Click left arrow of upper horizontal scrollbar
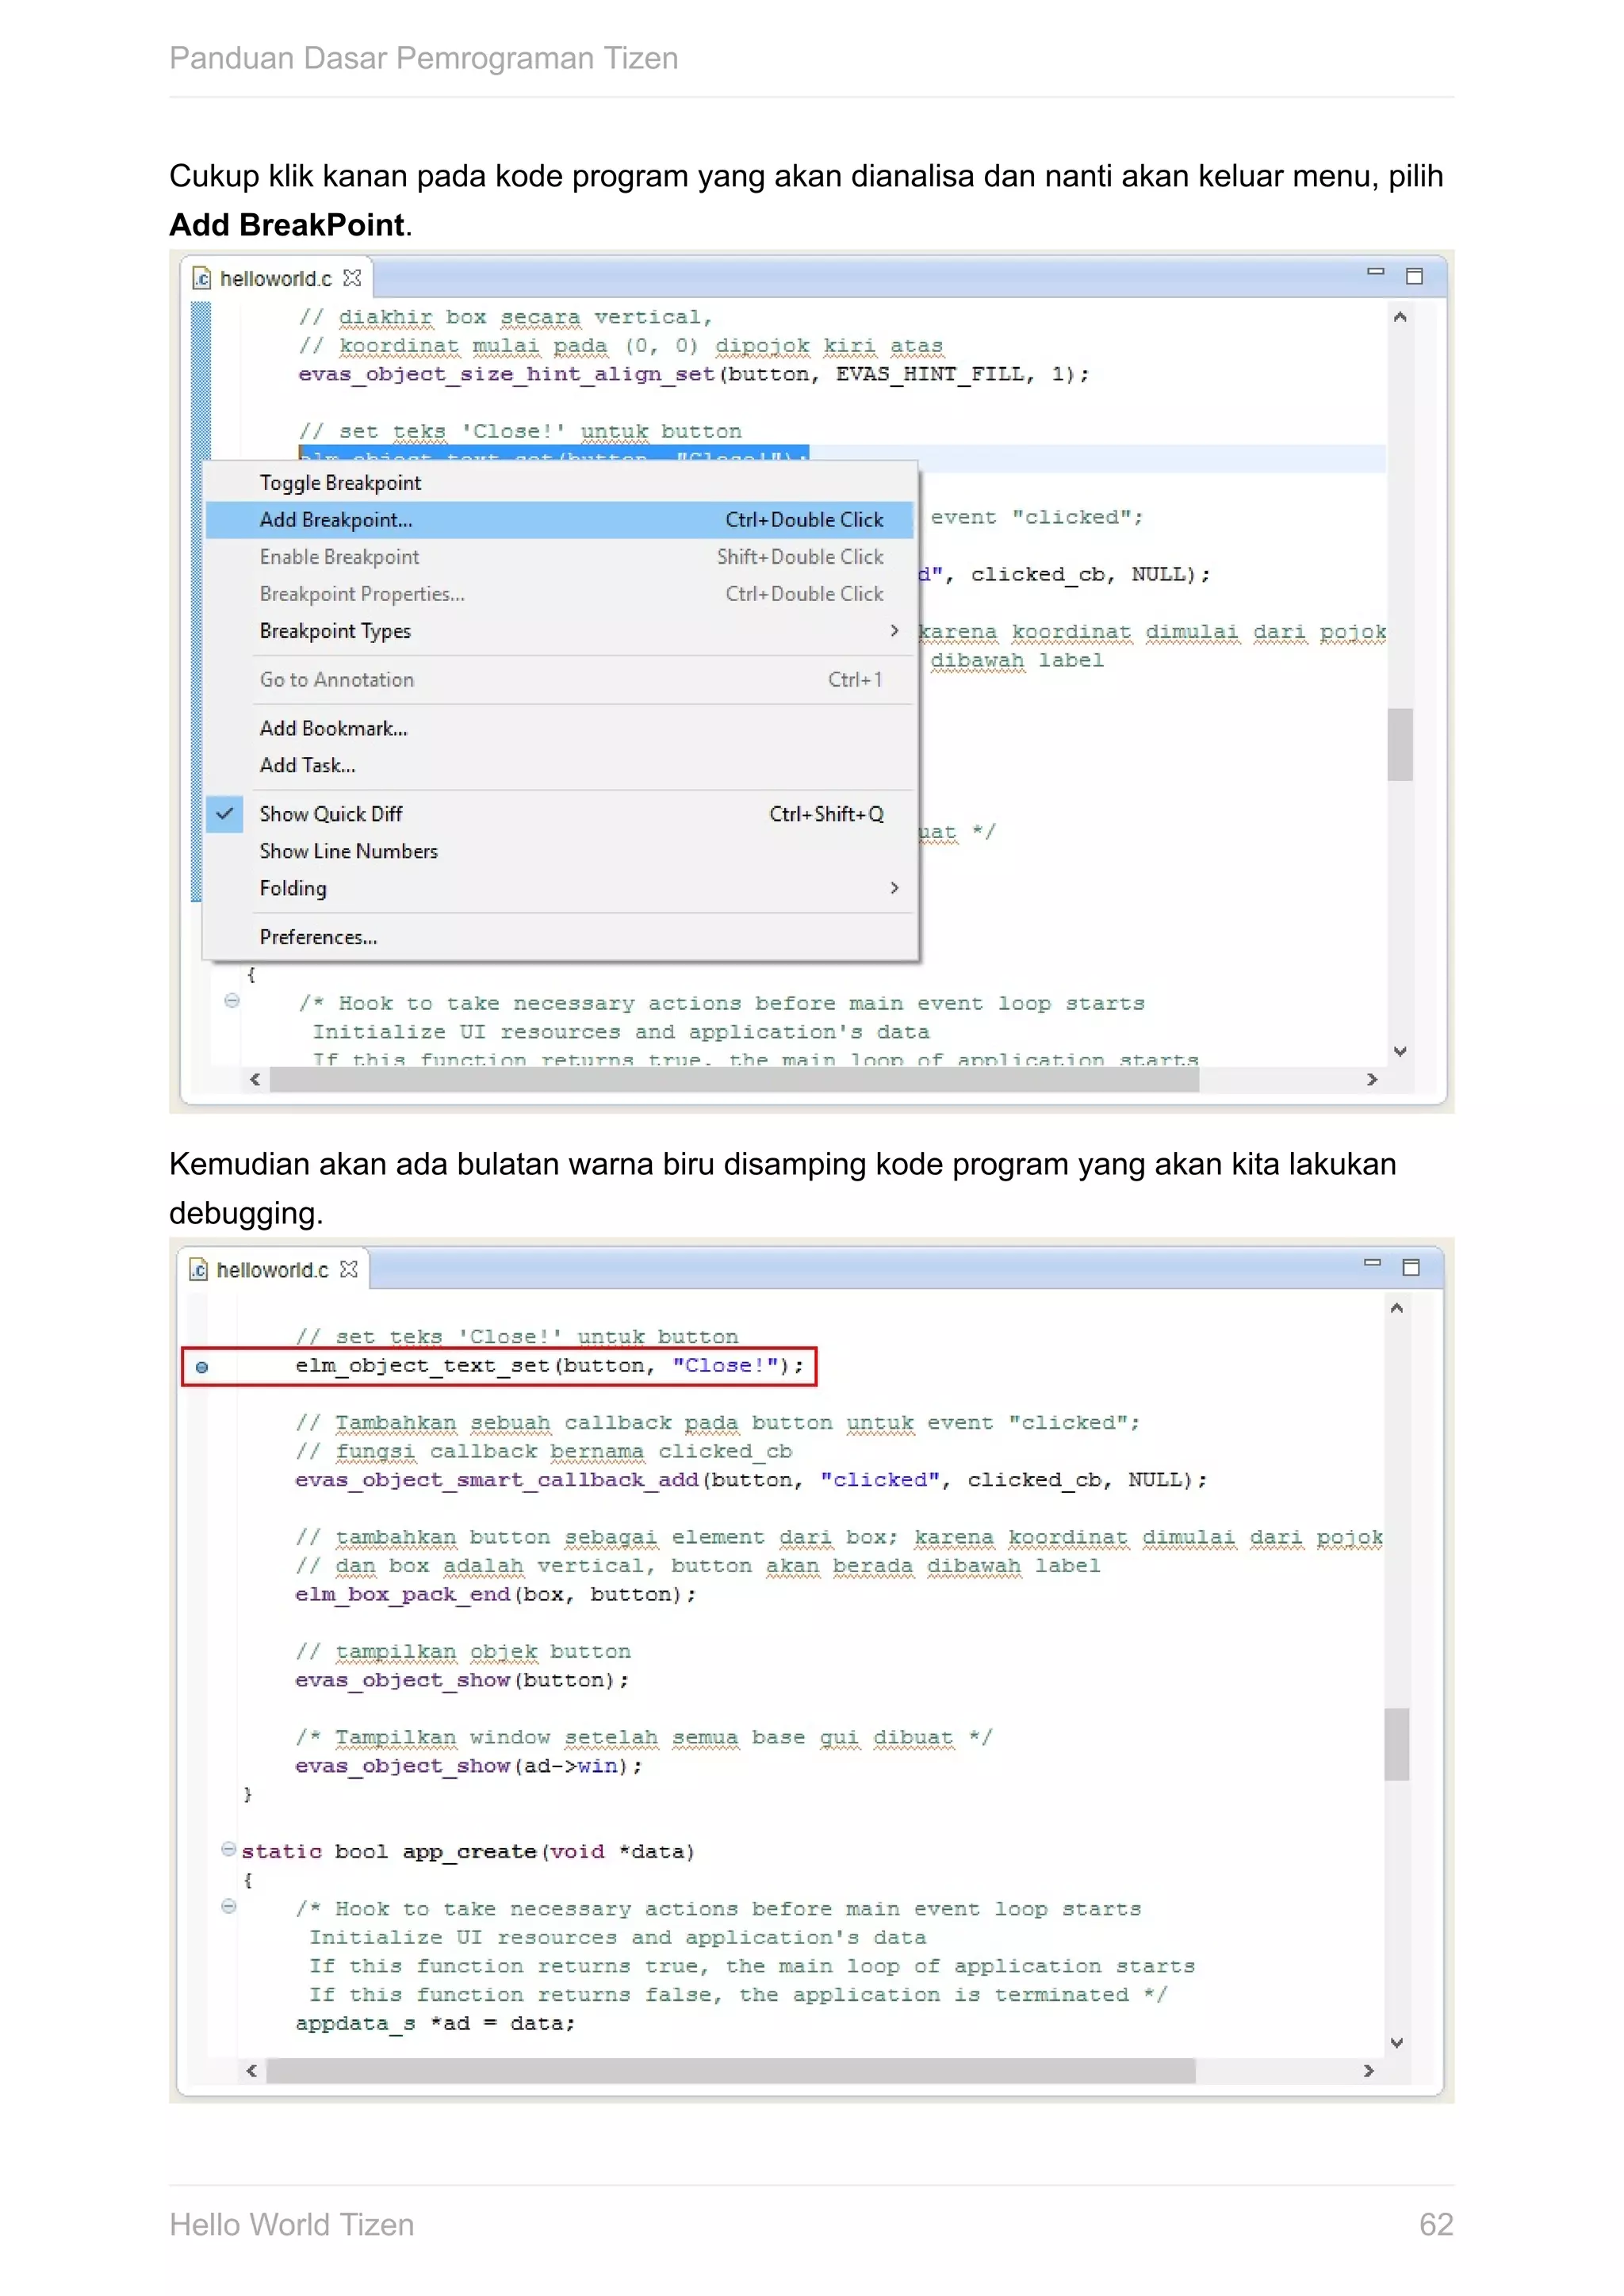1624x2296 pixels. tap(255, 1080)
